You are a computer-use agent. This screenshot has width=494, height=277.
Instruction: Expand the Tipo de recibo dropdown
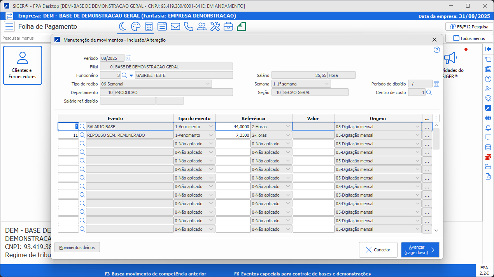tap(208, 84)
